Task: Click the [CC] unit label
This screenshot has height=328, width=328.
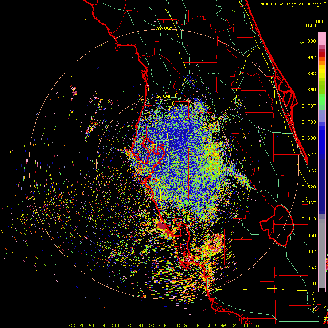Action: (x=311, y=25)
